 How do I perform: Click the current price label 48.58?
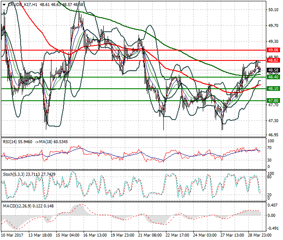pyautogui.click(x=273, y=70)
